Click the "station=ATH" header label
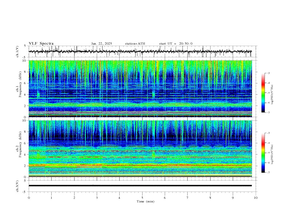The width and height of the screenshot is (288, 222). point(135,44)
